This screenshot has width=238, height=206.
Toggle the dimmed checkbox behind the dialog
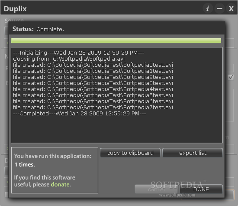[231, 77]
